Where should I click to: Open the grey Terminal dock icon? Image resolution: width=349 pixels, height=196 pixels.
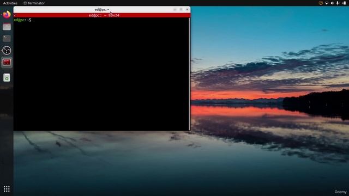[7, 39]
